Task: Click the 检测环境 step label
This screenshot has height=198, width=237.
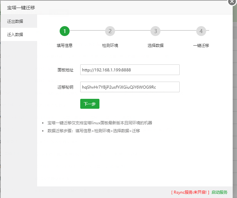Action: (110, 46)
